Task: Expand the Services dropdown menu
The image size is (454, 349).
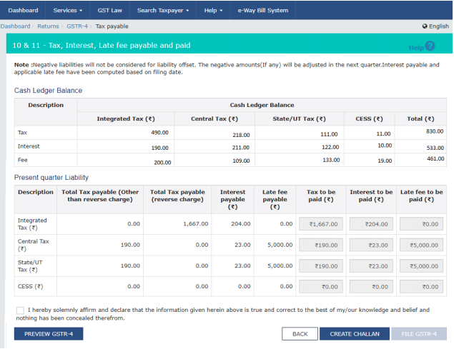Action: [x=68, y=11]
